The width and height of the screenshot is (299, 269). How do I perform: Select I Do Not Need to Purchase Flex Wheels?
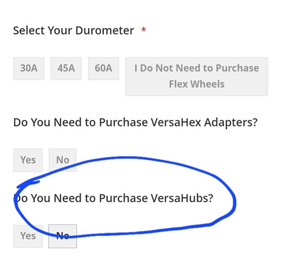point(197,76)
